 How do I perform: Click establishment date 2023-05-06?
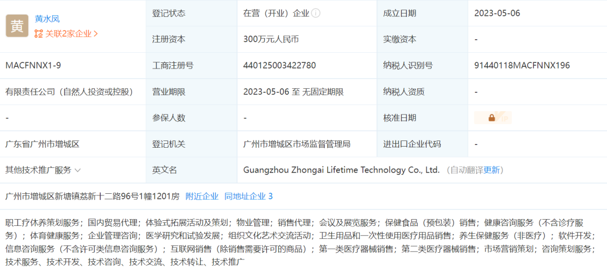click(x=497, y=13)
